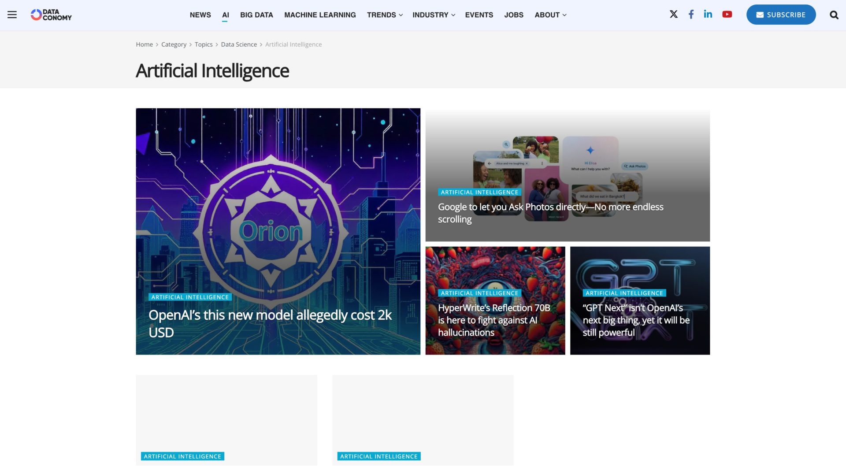
Task: Expand the Trends dropdown menu
Action: coord(385,15)
